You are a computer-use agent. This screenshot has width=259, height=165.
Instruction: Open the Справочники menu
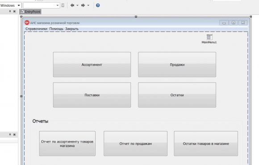pyautogui.click(x=36, y=29)
